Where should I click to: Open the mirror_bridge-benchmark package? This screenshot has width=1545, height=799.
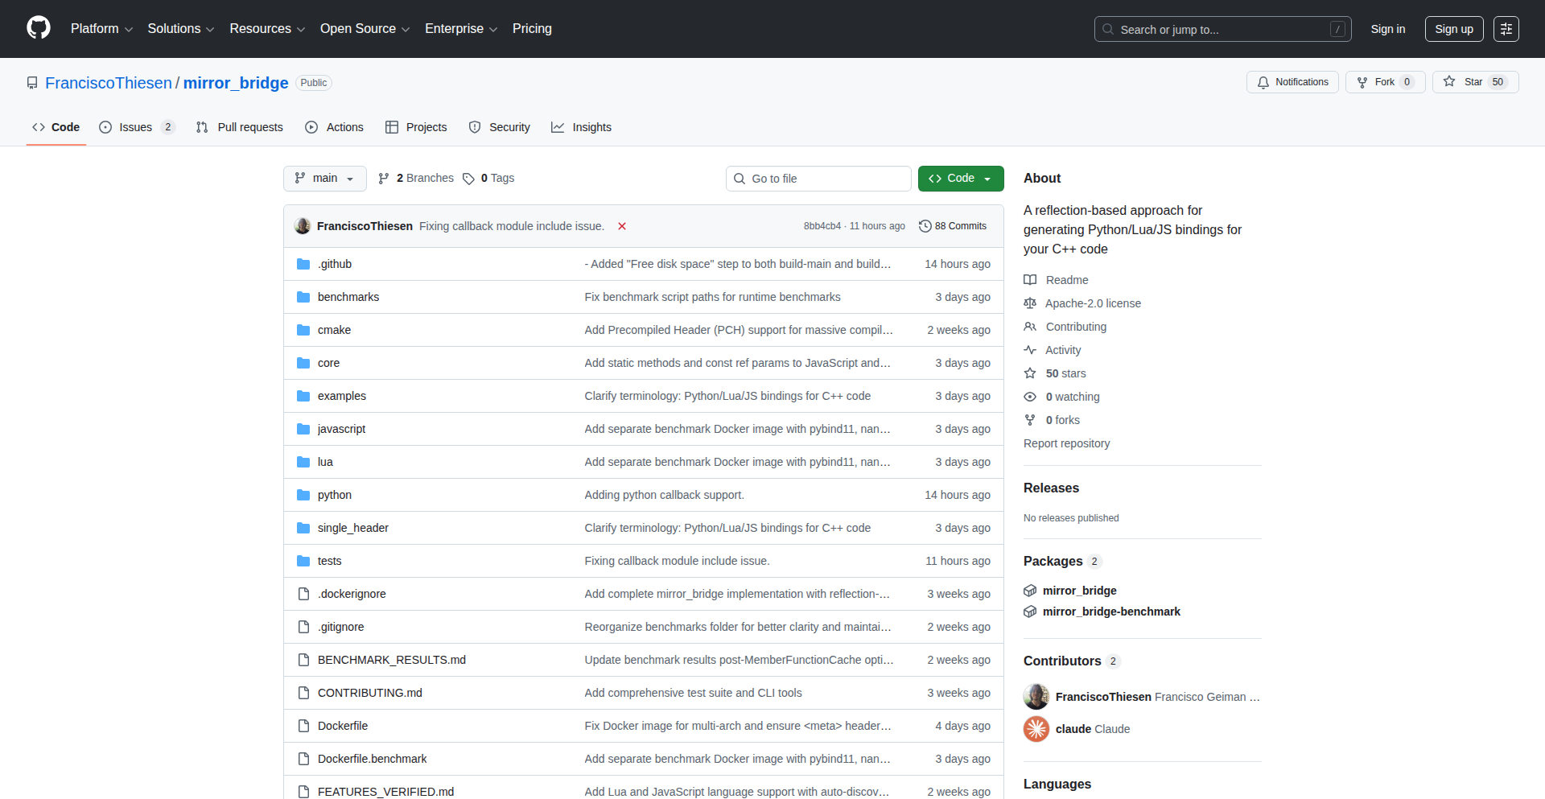(1111, 612)
